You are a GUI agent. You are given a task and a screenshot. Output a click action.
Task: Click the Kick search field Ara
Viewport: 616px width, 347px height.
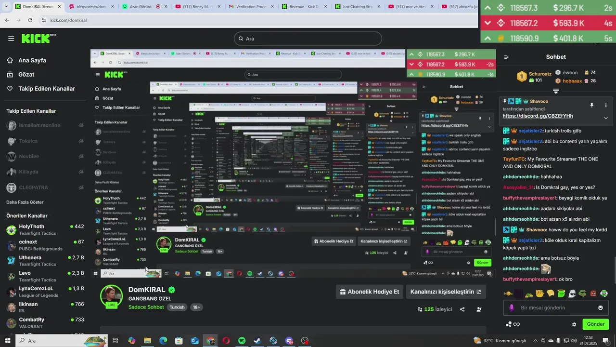(x=308, y=39)
